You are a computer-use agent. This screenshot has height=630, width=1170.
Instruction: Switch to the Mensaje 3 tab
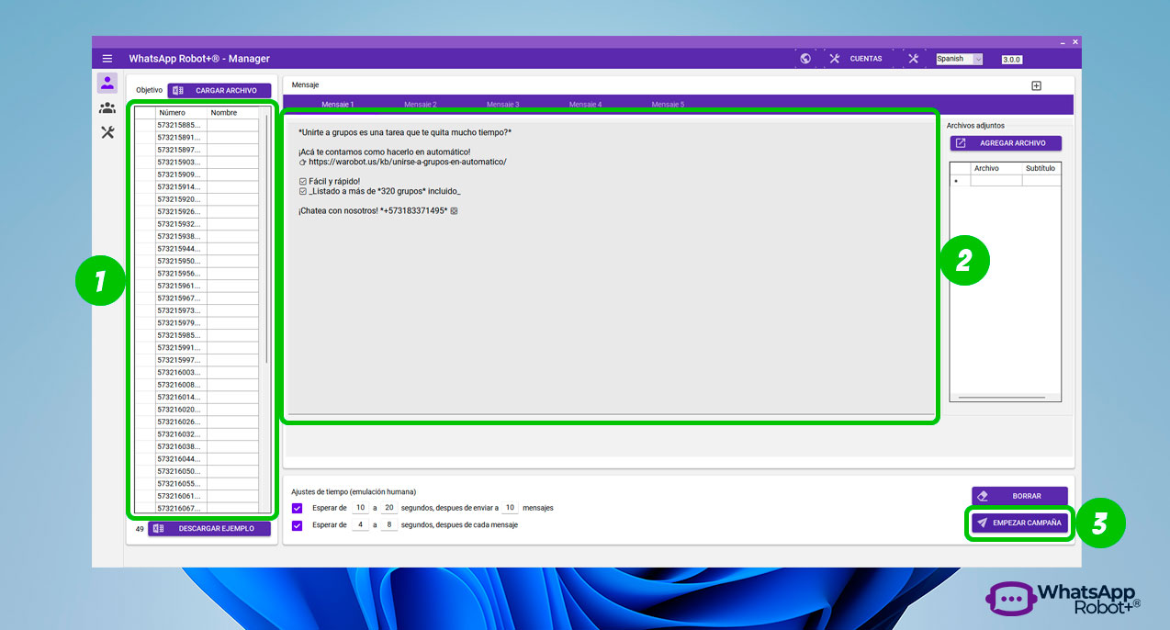[x=503, y=105]
